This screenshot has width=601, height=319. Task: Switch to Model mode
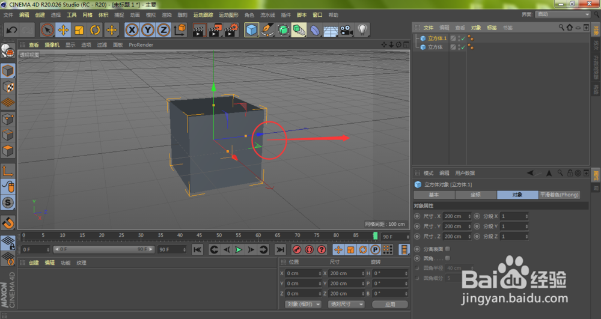pos(8,71)
